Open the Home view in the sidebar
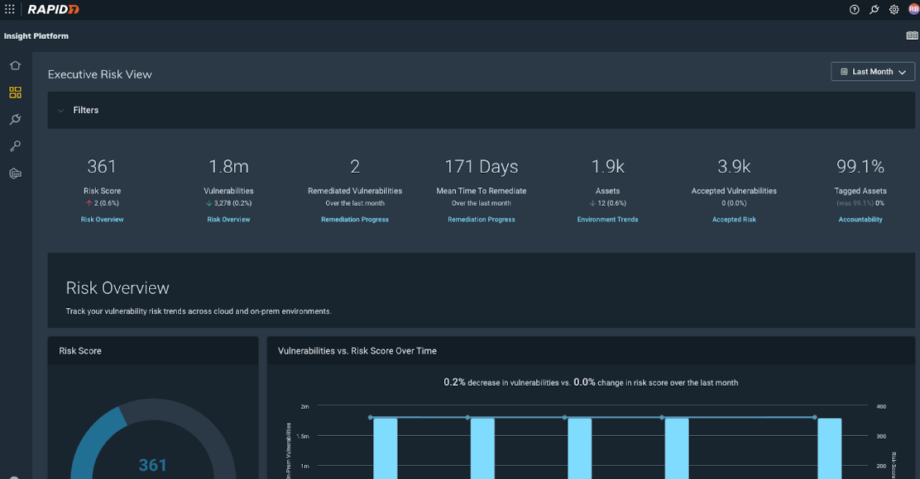 coord(15,64)
